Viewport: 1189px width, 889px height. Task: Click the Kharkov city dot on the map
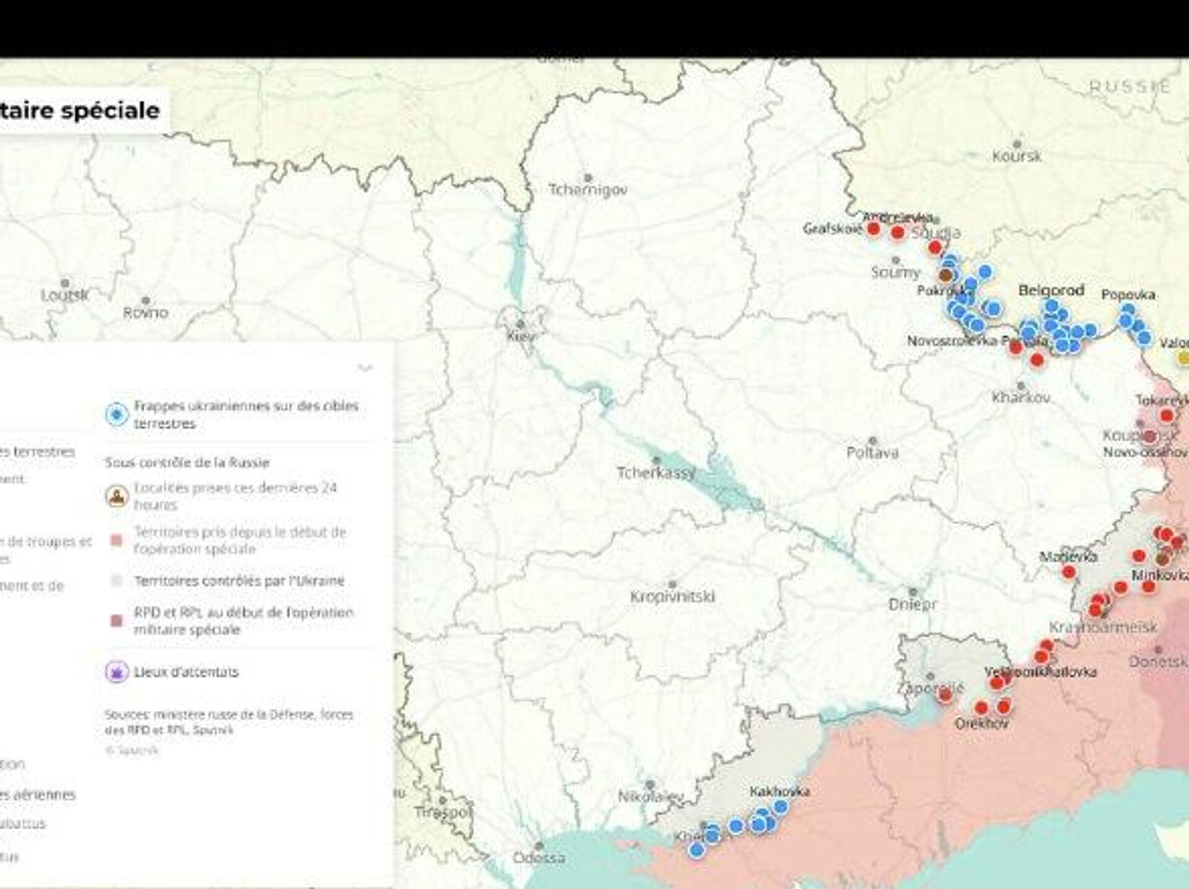(1021, 386)
